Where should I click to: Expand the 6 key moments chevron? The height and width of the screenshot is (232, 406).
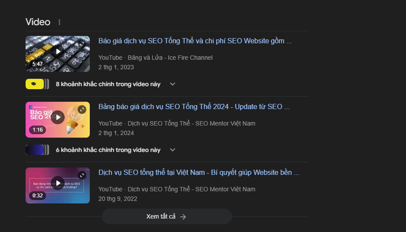[173, 150]
